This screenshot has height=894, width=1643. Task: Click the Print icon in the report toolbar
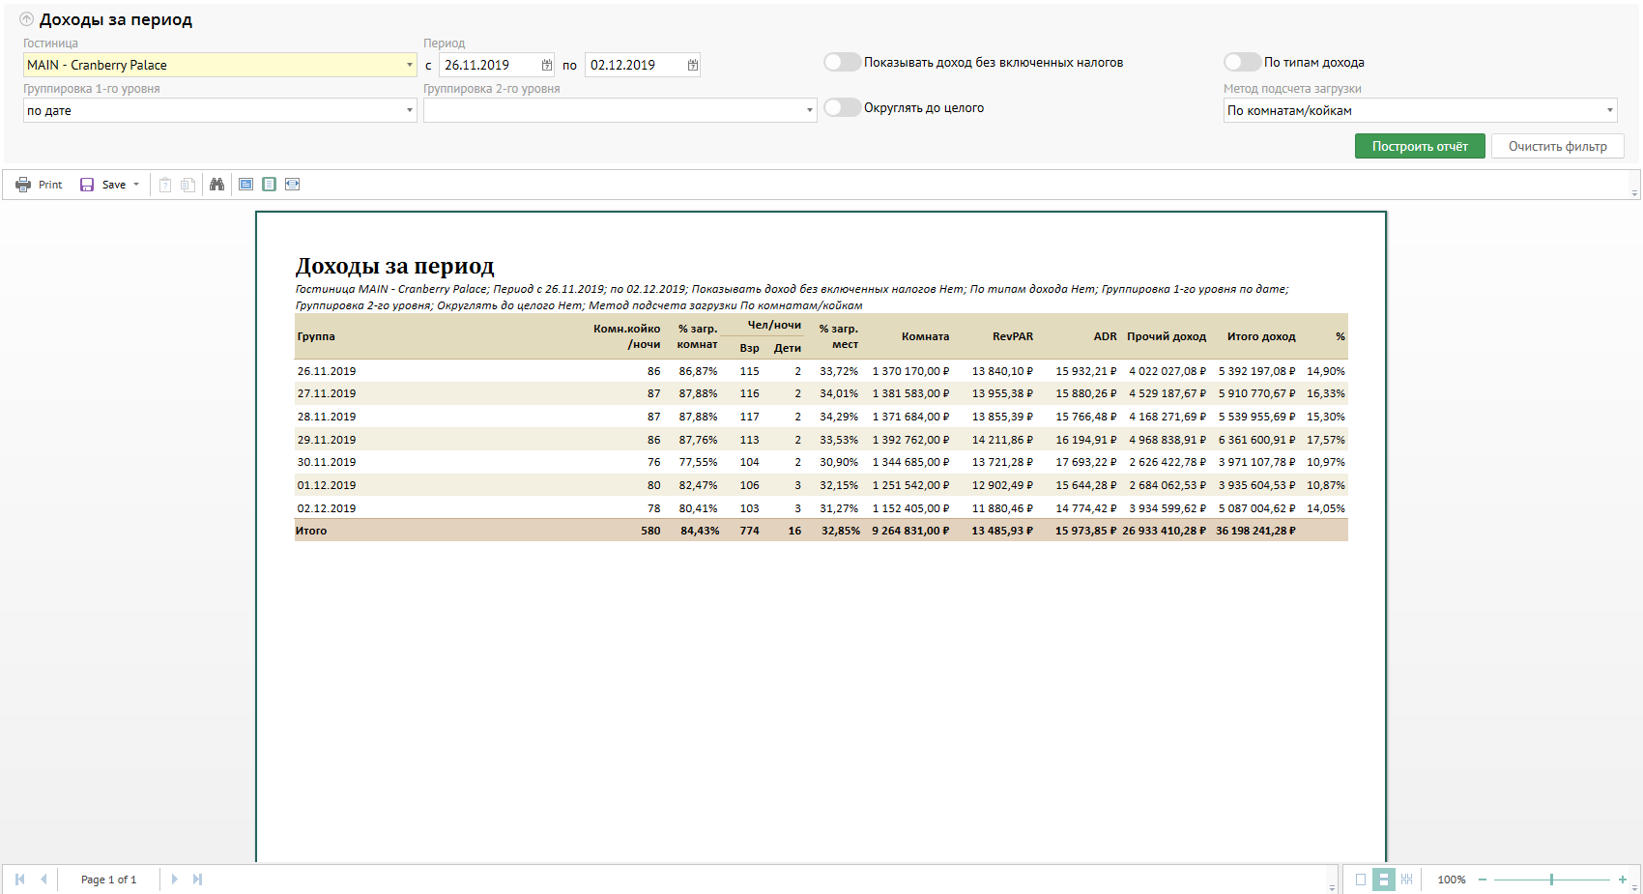pos(23,185)
